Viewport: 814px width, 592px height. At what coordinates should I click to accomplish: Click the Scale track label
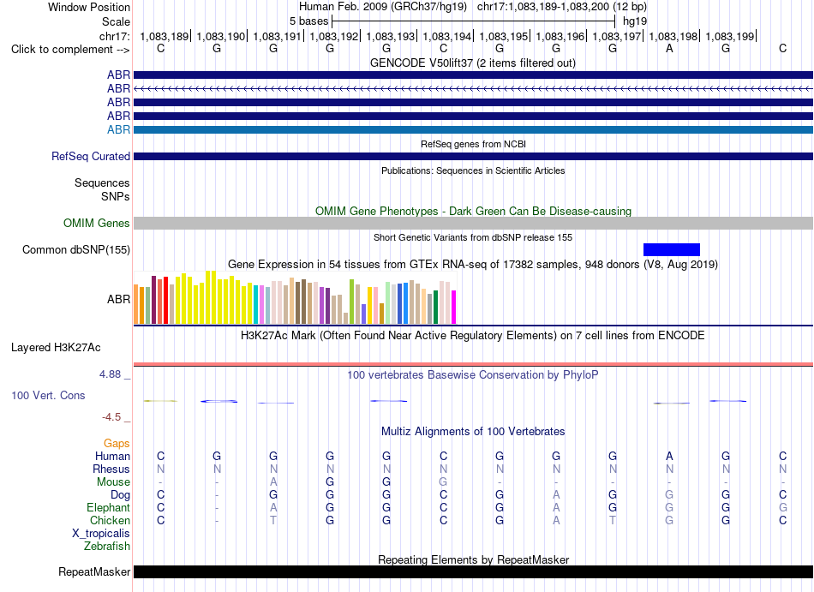click(x=116, y=21)
